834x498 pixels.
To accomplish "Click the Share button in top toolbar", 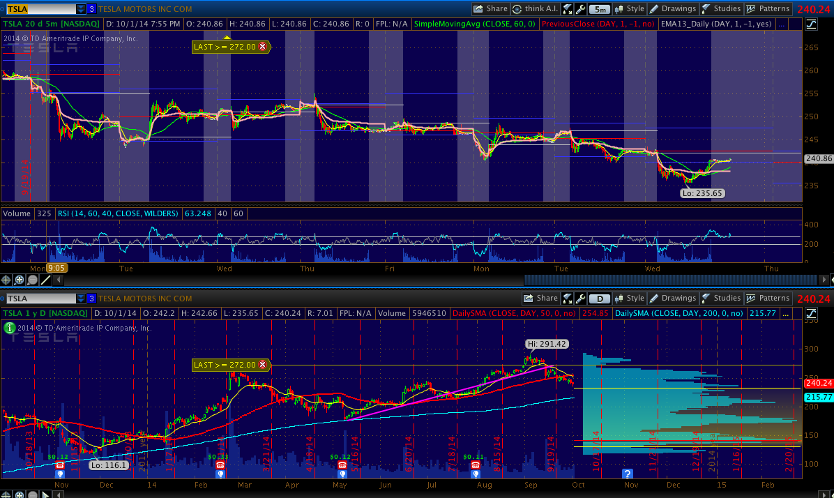I will tap(490, 9).
